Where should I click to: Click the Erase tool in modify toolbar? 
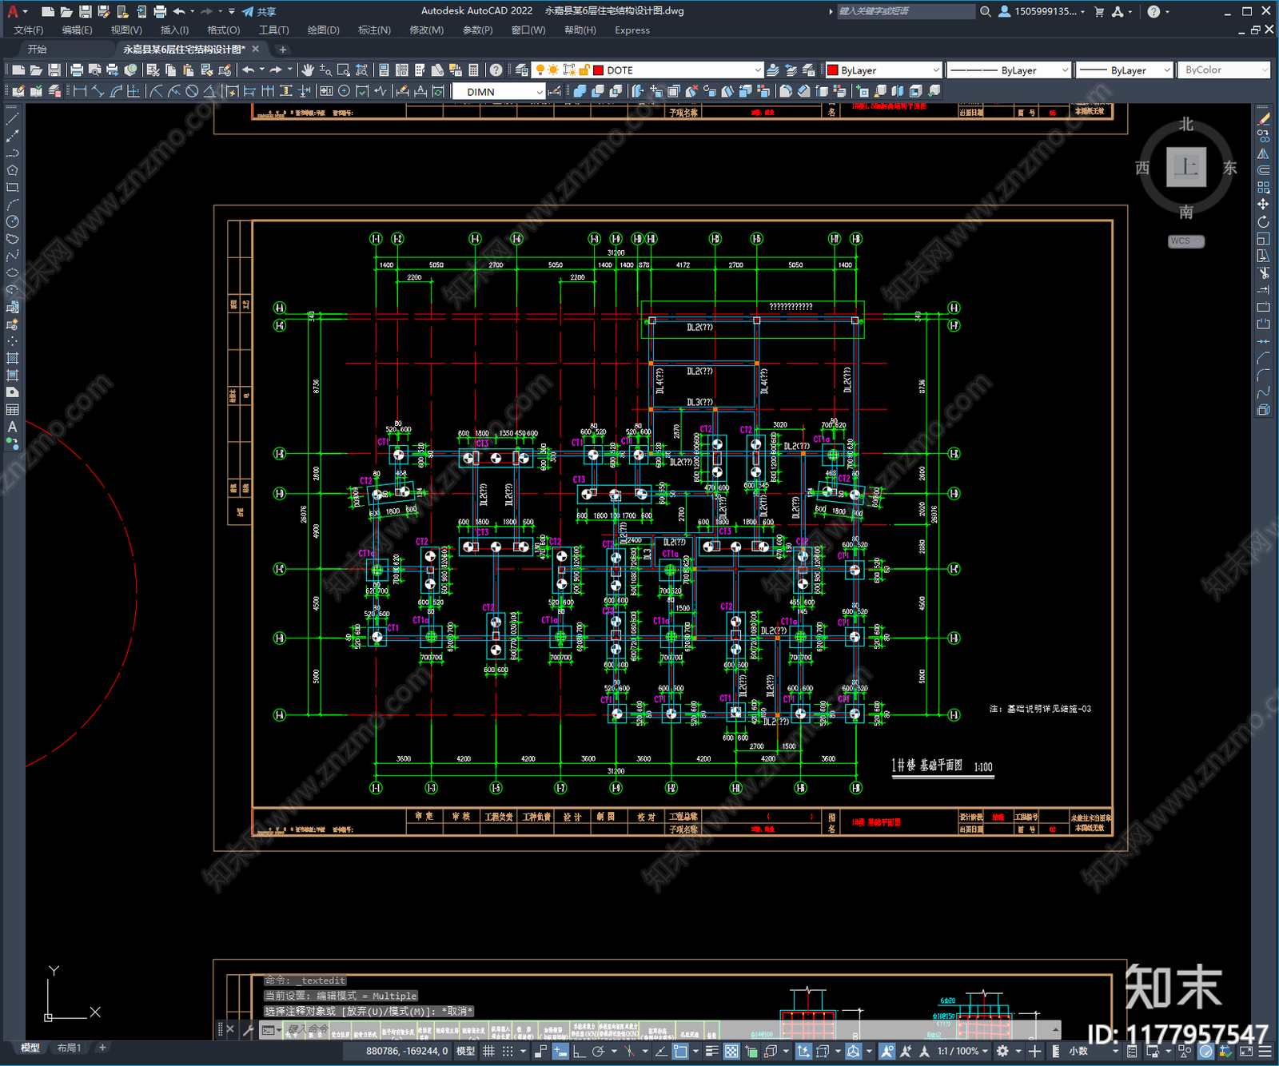coord(1263,118)
